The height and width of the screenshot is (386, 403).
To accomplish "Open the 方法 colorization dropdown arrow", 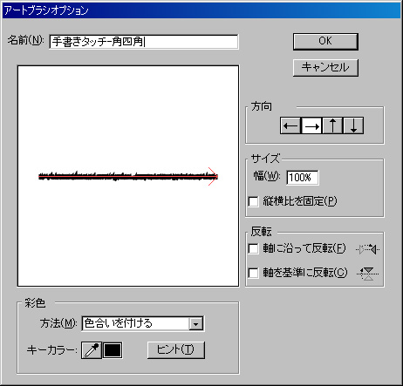I will click(195, 324).
